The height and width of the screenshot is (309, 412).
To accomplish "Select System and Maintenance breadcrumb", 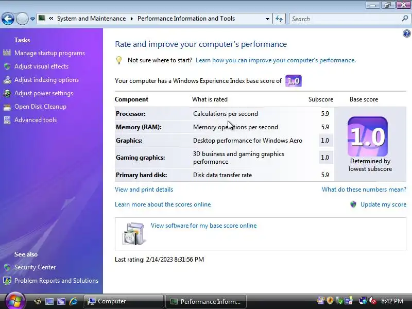I will click(92, 19).
